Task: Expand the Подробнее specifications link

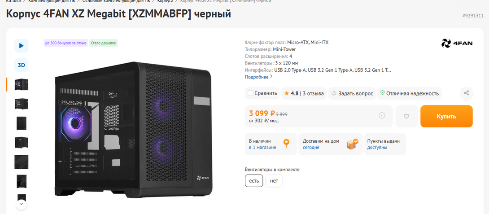Action: [258, 77]
